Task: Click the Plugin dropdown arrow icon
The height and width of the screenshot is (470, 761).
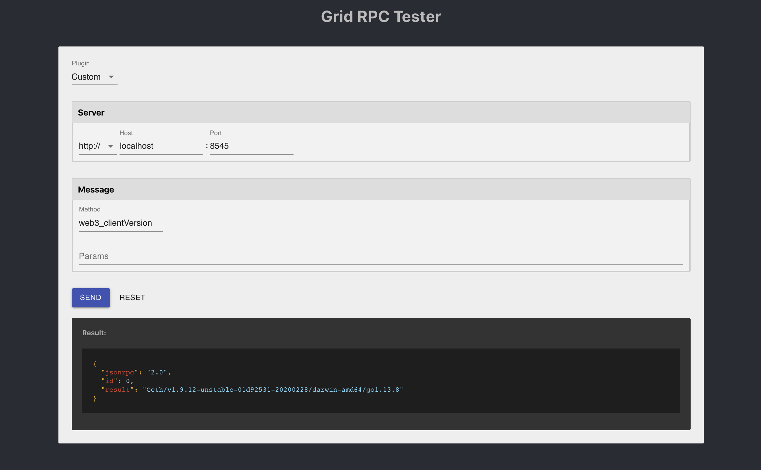Action: coord(111,77)
